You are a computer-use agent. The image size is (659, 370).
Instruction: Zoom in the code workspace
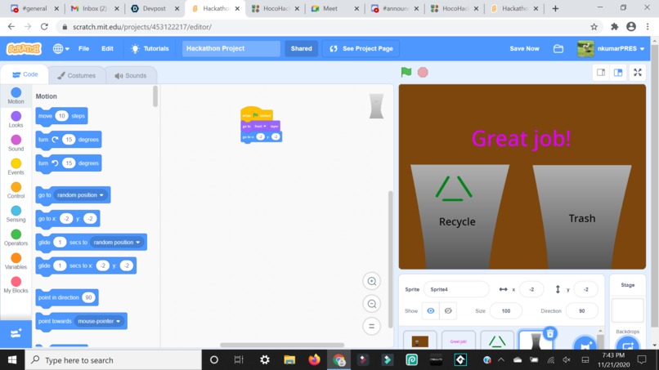pos(371,282)
